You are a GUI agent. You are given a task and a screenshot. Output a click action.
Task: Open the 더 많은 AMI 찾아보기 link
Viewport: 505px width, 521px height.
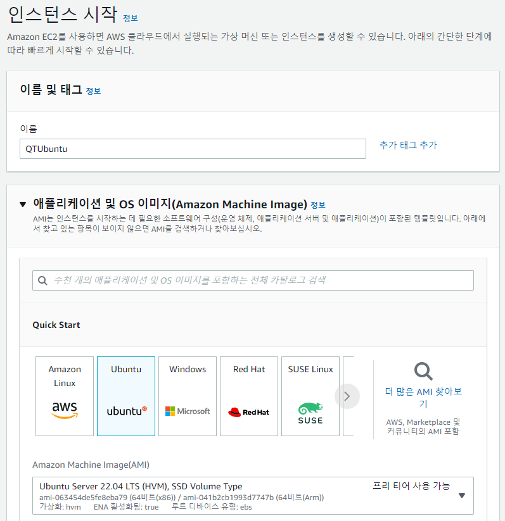click(x=423, y=398)
